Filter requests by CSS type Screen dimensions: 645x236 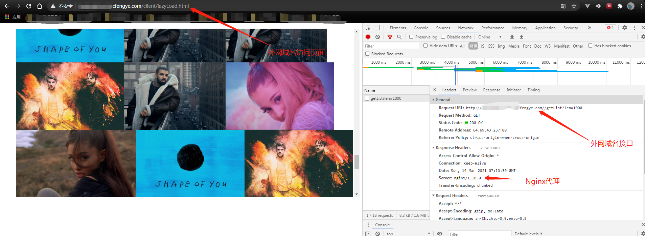pyautogui.click(x=491, y=46)
